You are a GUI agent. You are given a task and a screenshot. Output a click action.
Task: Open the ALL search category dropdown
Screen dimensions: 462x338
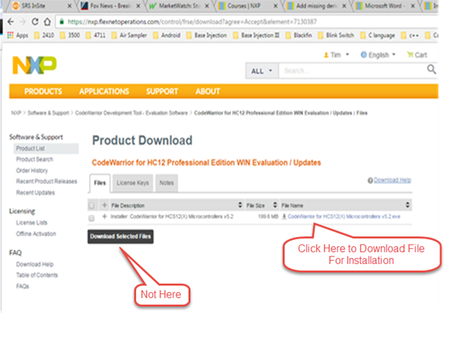262,70
